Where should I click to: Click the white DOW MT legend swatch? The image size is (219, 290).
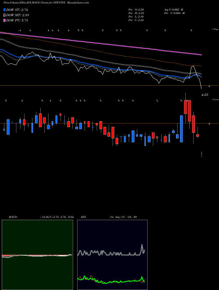(x=4, y=15)
